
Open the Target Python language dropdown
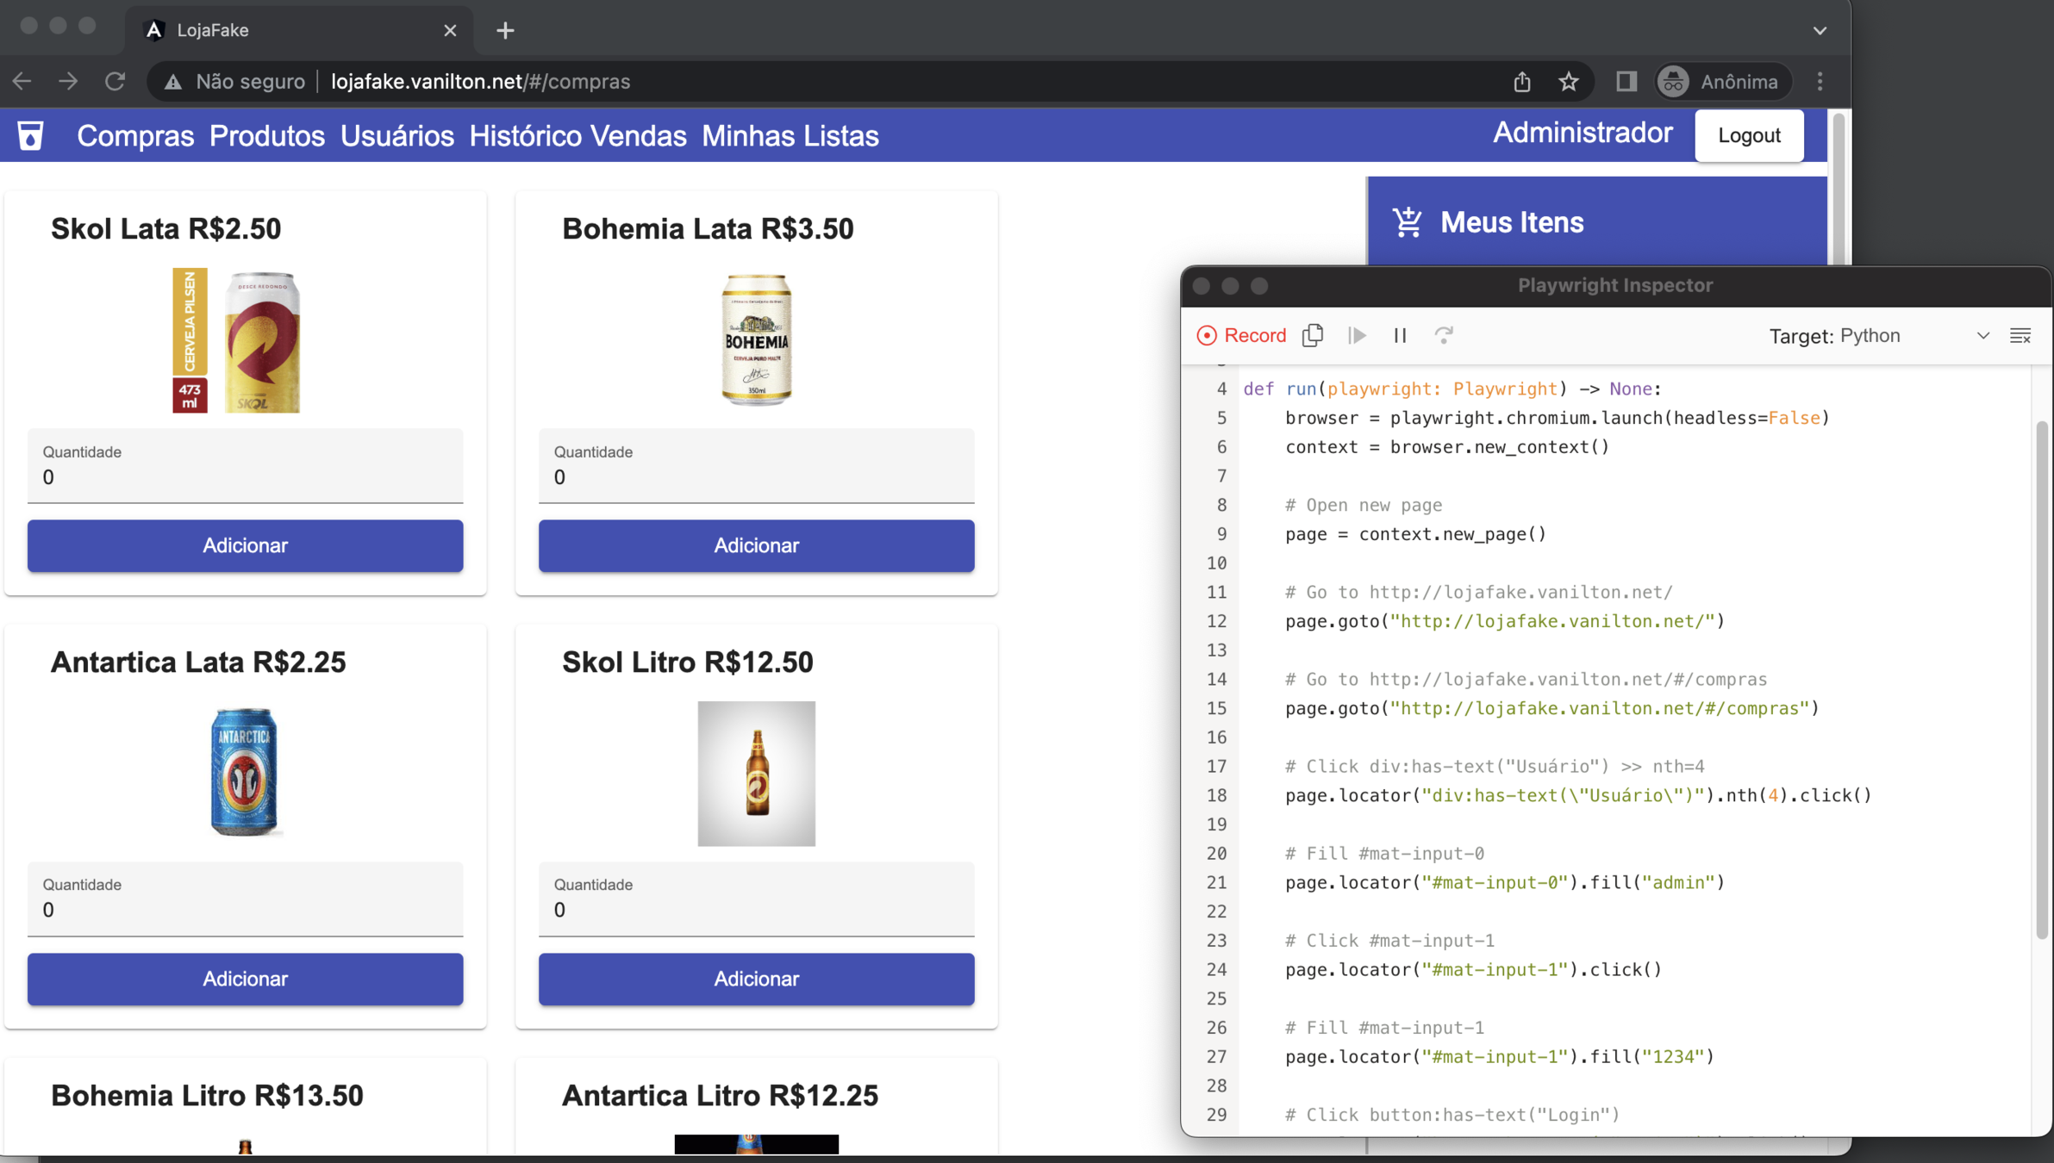coord(1879,335)
